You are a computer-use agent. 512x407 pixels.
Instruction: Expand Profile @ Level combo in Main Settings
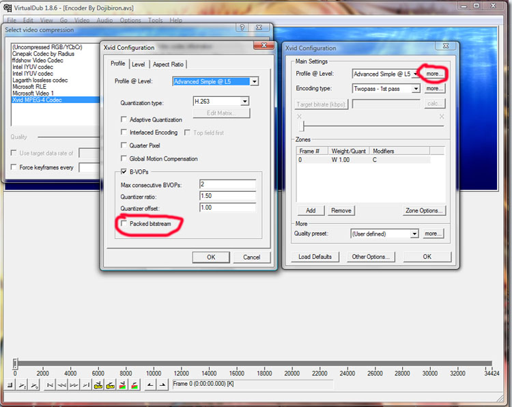point(415,74)
